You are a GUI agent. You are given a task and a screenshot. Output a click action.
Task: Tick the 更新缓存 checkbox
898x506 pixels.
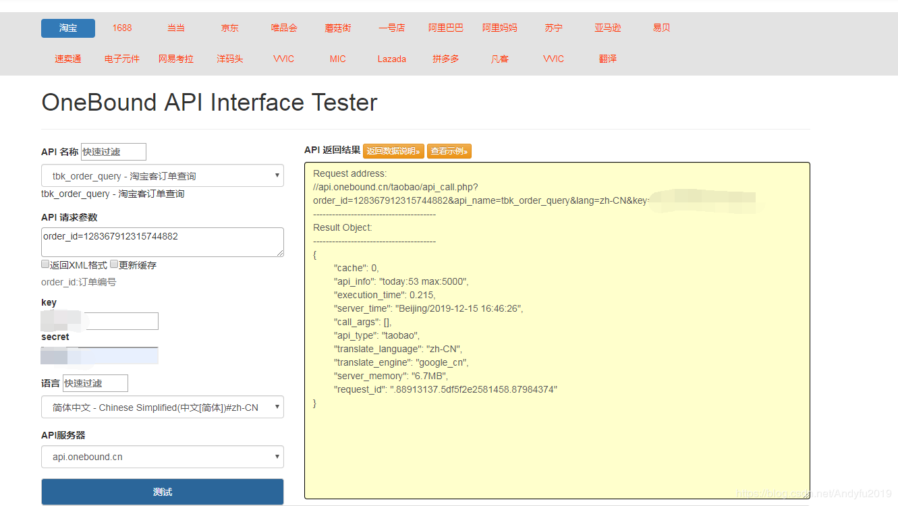click(114, 264)
